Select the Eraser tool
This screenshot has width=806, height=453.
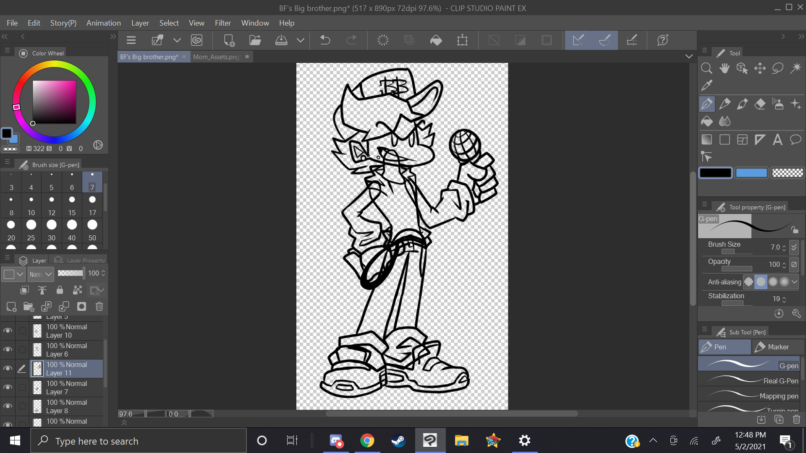tap(760, 104)
